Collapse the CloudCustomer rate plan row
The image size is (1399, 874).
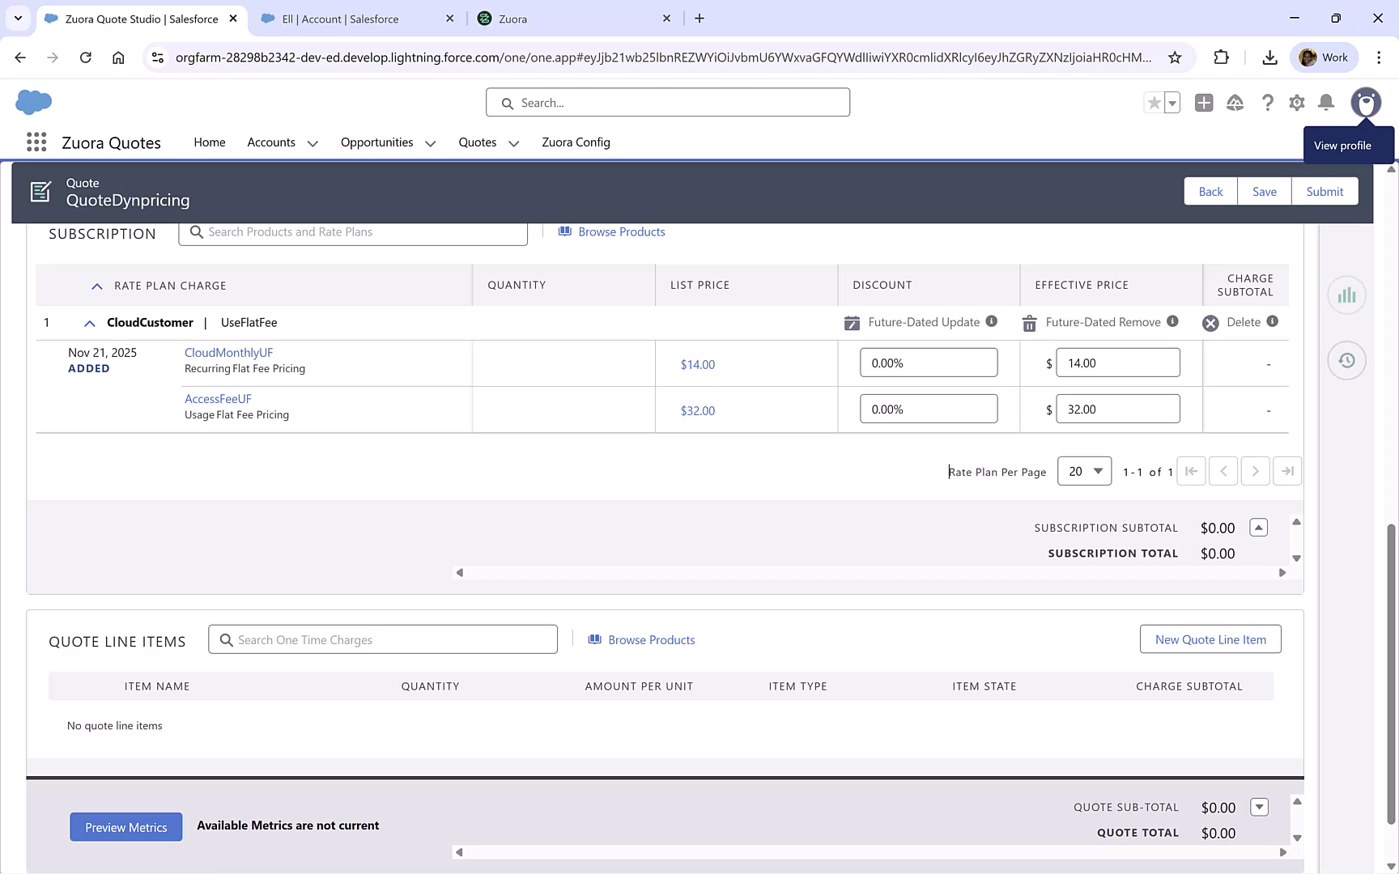click(x=89, y=322)
